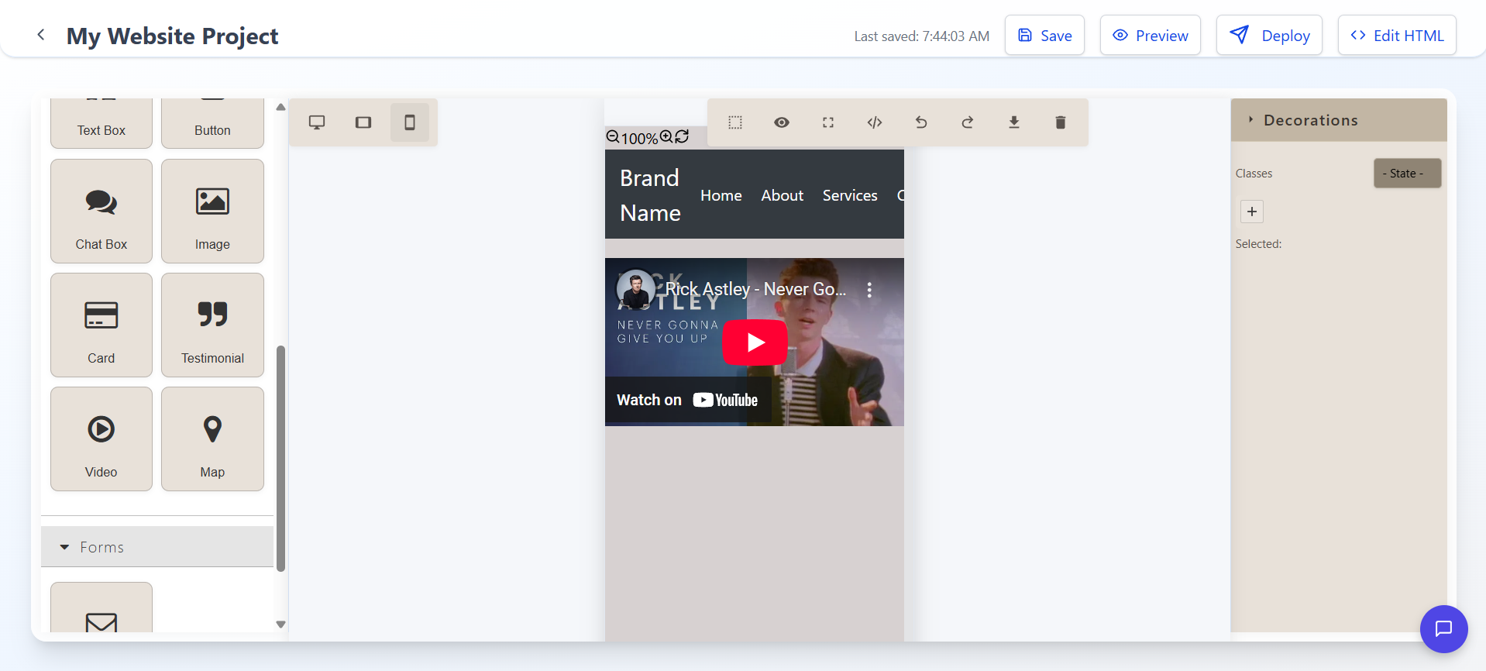Open the chat support bubble

tap(1443, 628)
